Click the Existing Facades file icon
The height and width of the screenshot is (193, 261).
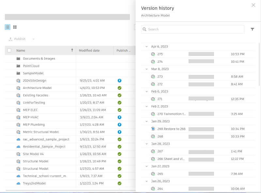[x=19, y=95]
